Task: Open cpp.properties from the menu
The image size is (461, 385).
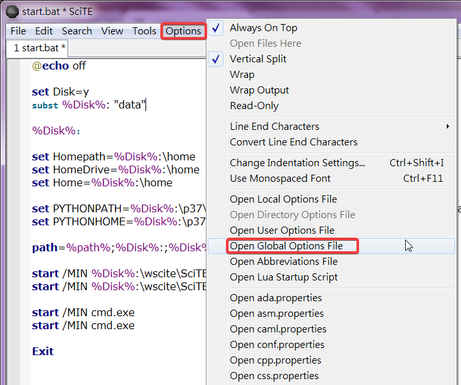Action: click(x=275, y=360)
